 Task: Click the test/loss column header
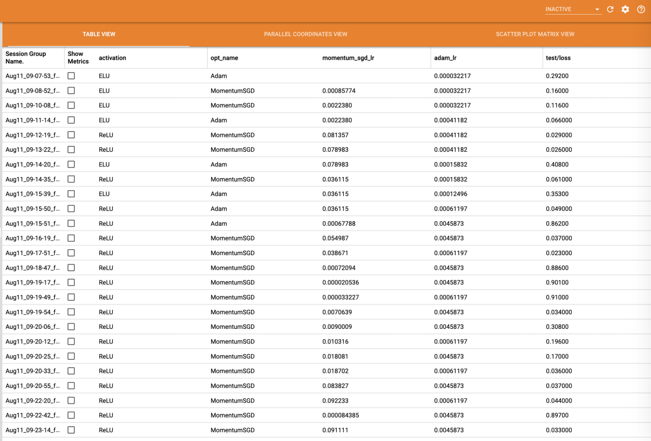coord(558,58)
